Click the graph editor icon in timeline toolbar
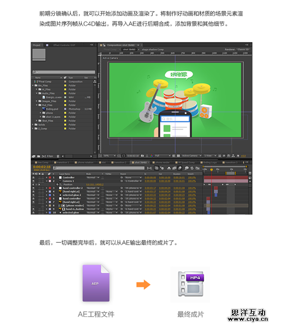This screenshot has width=283, height=327. tap(198, 168)
